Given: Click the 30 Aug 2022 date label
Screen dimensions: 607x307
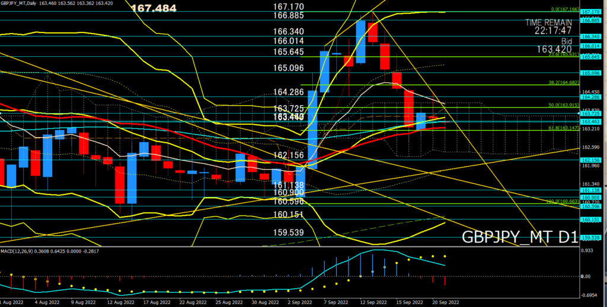Looking at the screenshot, I should tap(265, 302).
